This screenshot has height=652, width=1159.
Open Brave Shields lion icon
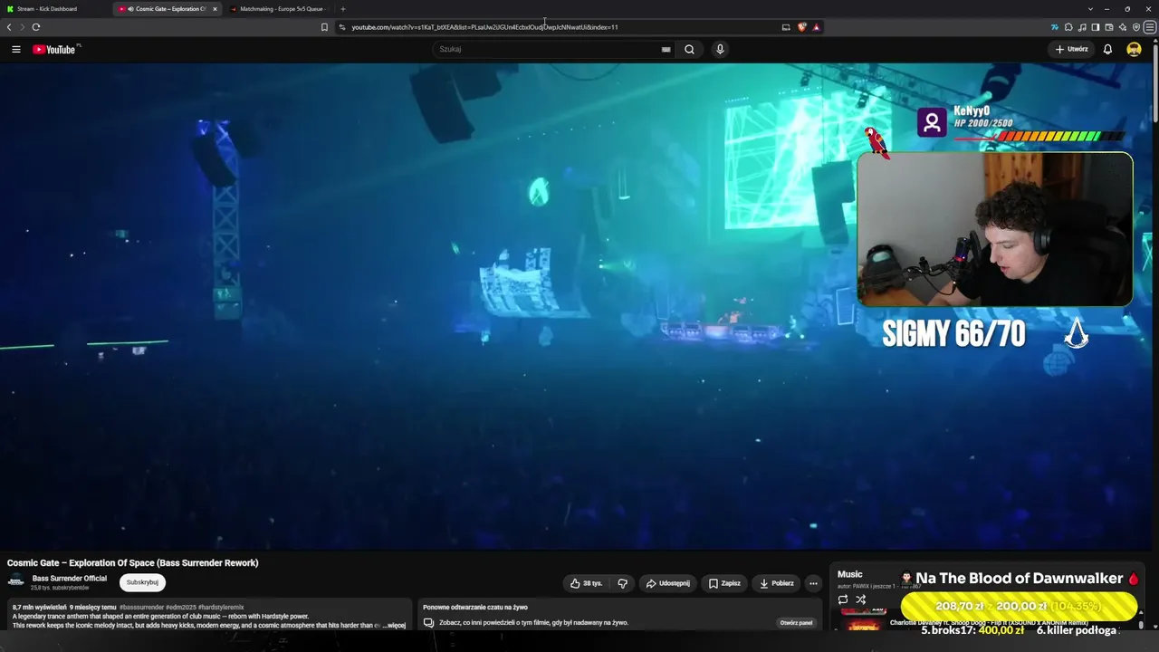point(801,27)
